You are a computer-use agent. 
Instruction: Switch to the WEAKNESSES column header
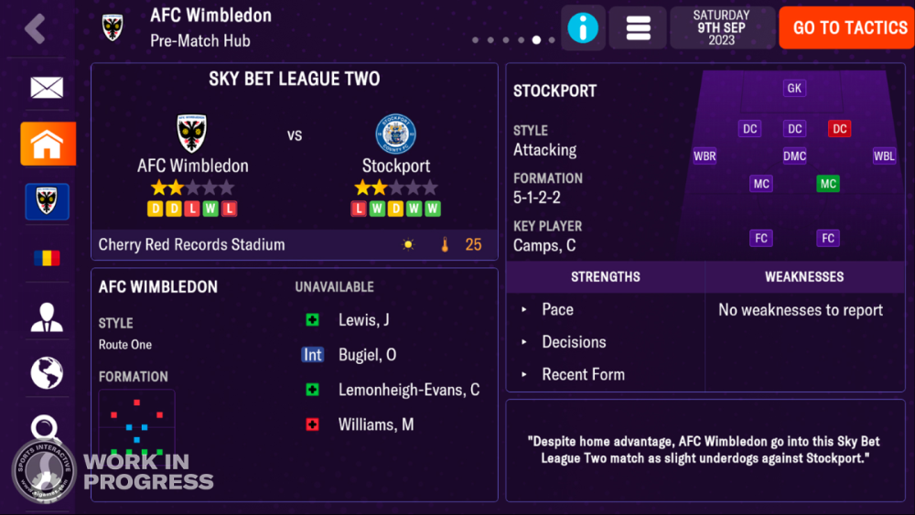[x=804, y=277]
